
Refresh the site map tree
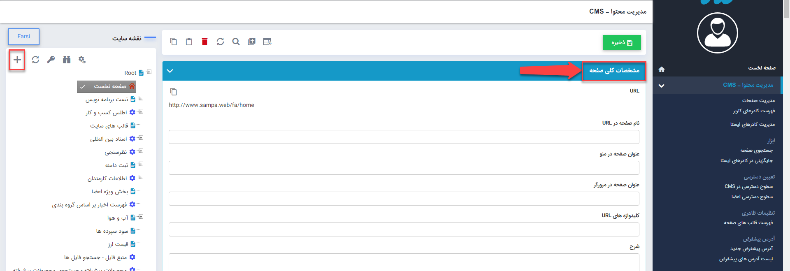click(35, 60)
